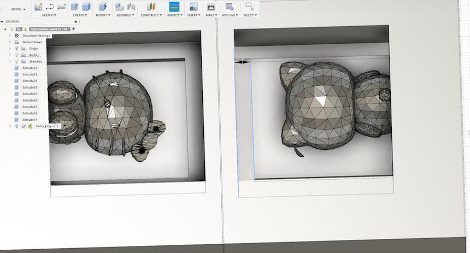Click the Box primitive icon in Create
The image size is (470, 253).
[x=86, y=7]
